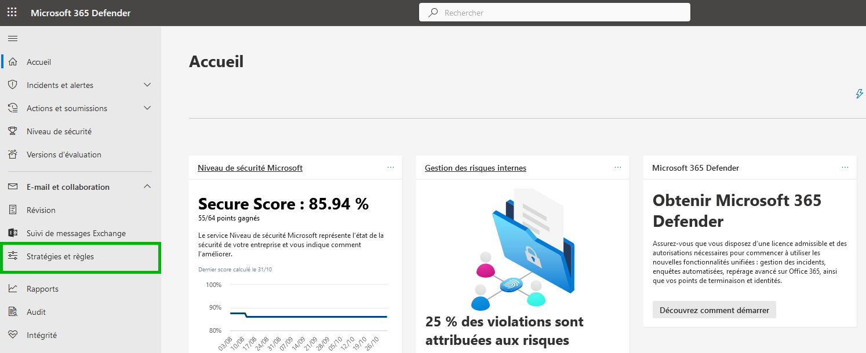The image size is (866, 353).
Task: Open the Niveau de sécurité Microsoft card link
Action: tap(250, 168)
